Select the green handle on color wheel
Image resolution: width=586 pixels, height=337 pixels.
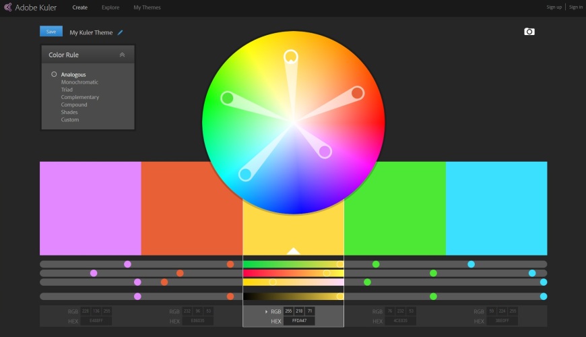tap(227, 98)
